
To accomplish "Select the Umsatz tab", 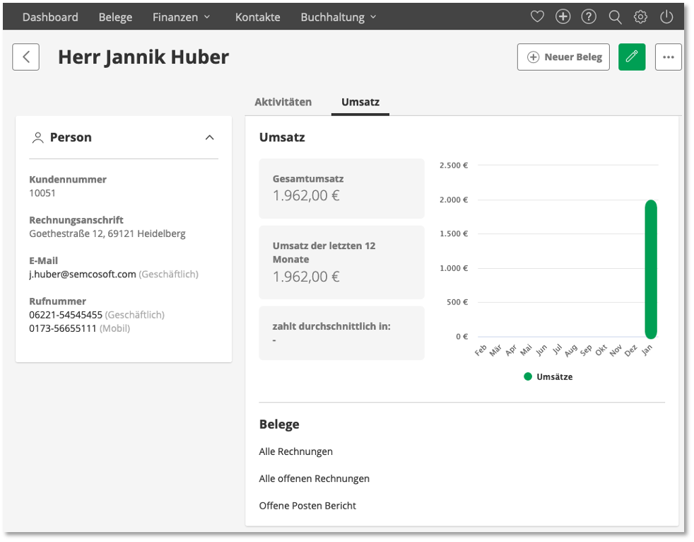I will coord(360,102).
